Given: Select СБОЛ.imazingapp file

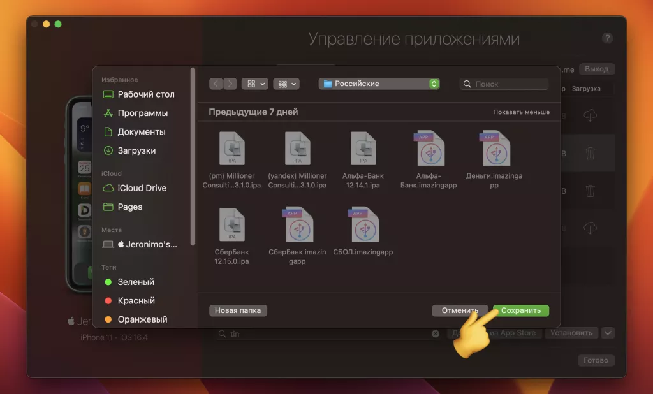Looking at the screenshot, I should click(x=363, y=231).
